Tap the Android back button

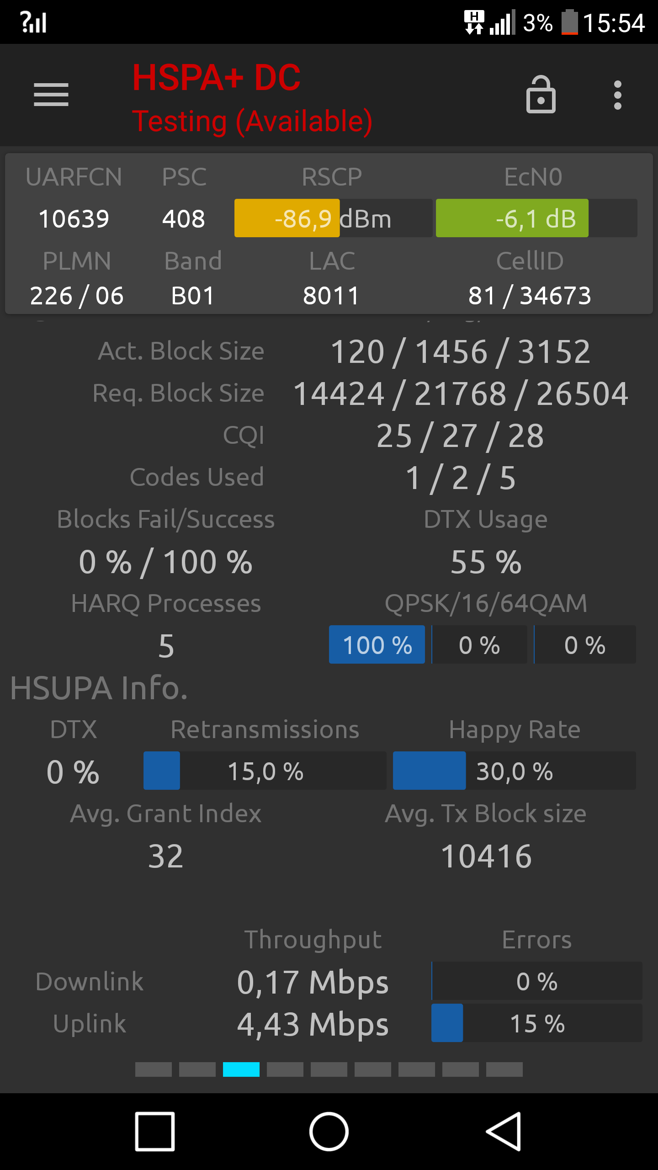tap(504, 1132)
